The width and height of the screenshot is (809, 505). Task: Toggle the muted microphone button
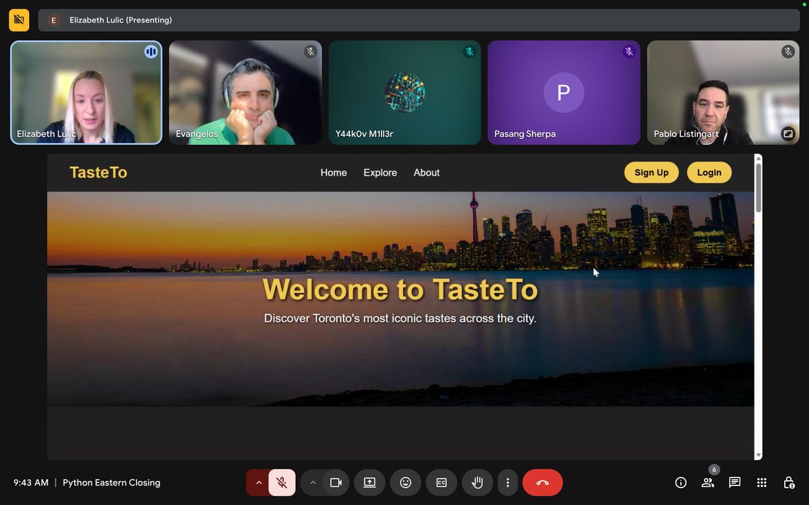[282, 482]
